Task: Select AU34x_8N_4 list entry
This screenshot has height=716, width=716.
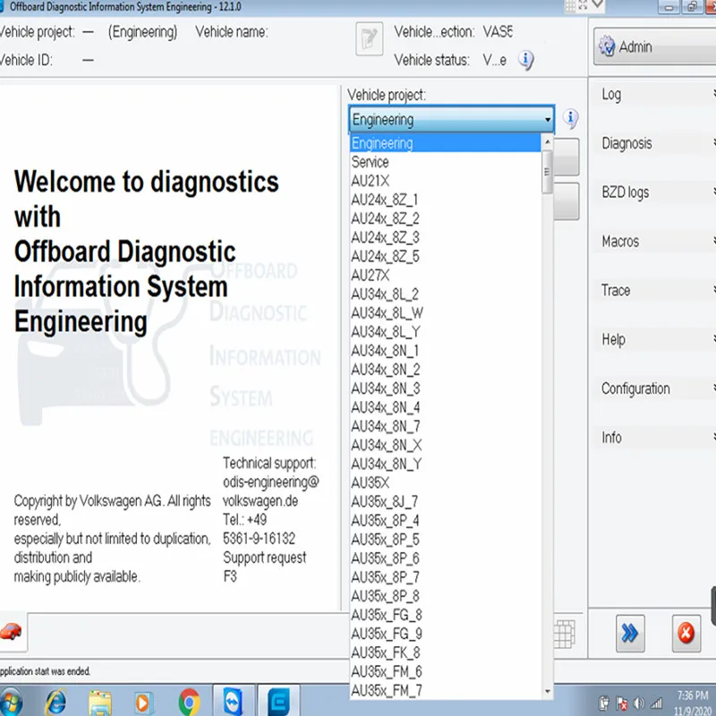Action: pos(446,407)
